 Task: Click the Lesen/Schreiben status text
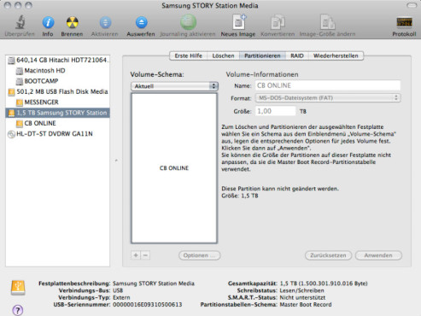[301, 290]
